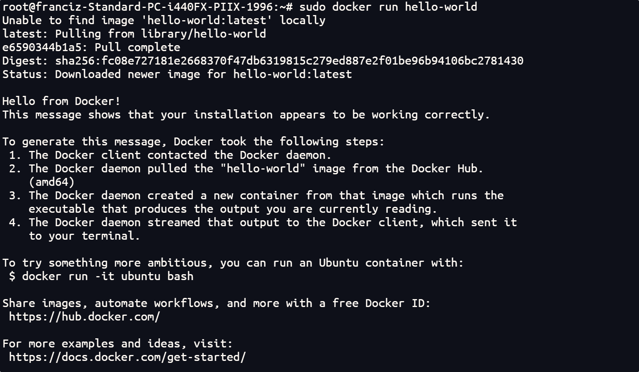Click step 4 'streamed that output' line
Viewport: 639px width, 372px height.
(273, 222)
